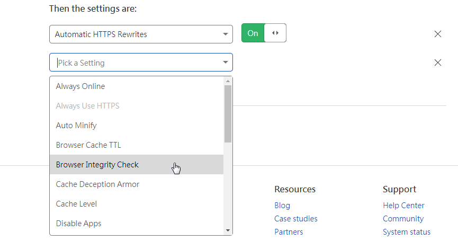Click the settings list scroll up arrow

click(x=228, y=81)
